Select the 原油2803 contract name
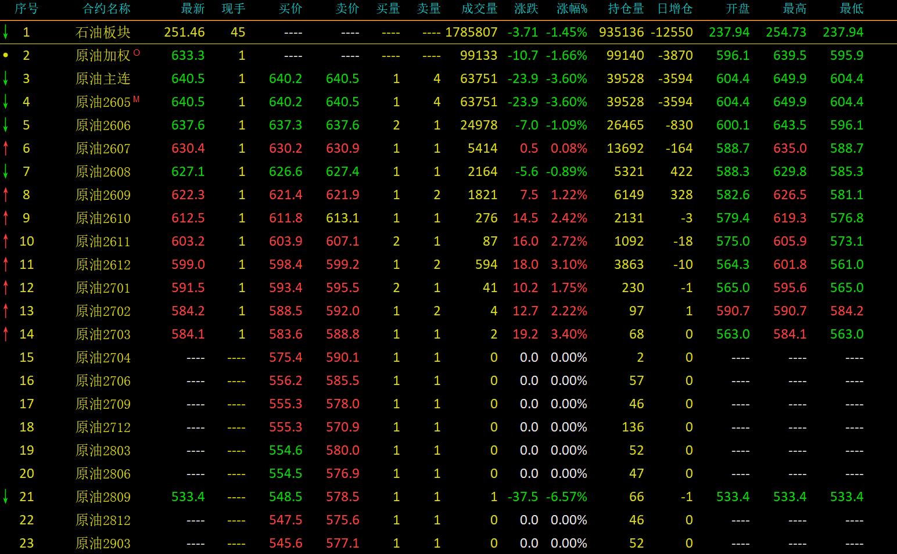Screen dimensions: 897x554 click(x=103, y=451)
